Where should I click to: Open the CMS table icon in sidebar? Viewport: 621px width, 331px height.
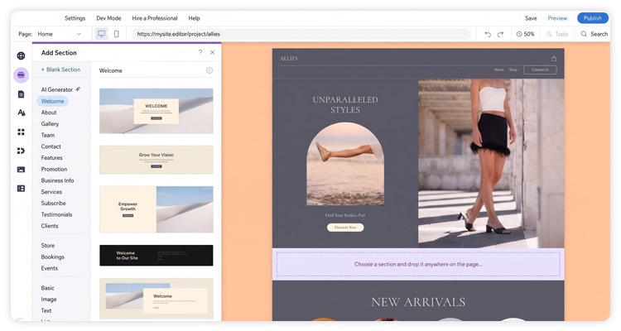(x=21, y=189)
